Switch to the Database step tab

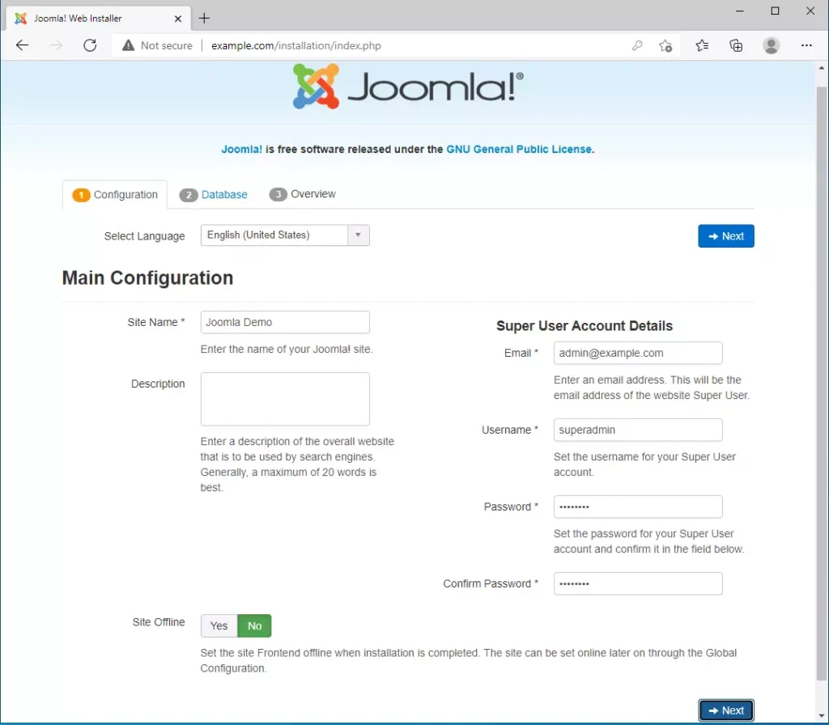(214, 194)
